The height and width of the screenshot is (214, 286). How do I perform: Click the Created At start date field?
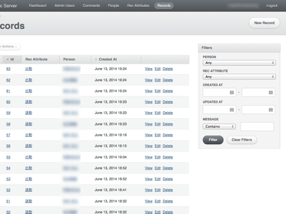[219, 92]
